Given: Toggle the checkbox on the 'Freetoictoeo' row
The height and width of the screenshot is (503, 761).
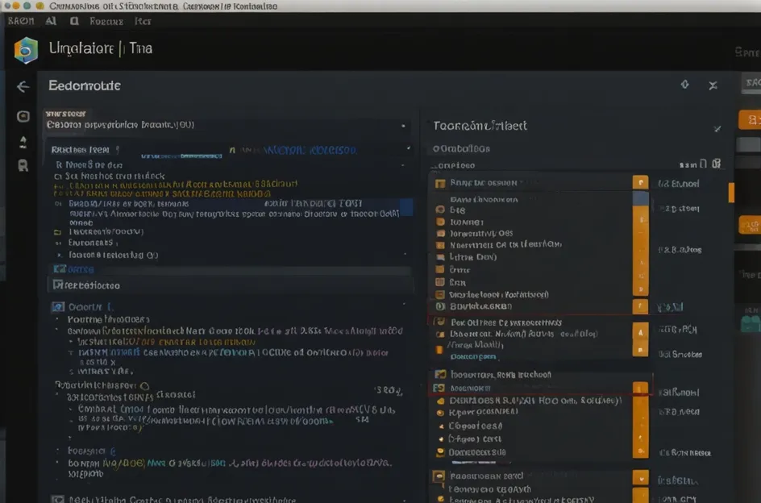Looking at the screenshot, I should (x=58, y=285).
